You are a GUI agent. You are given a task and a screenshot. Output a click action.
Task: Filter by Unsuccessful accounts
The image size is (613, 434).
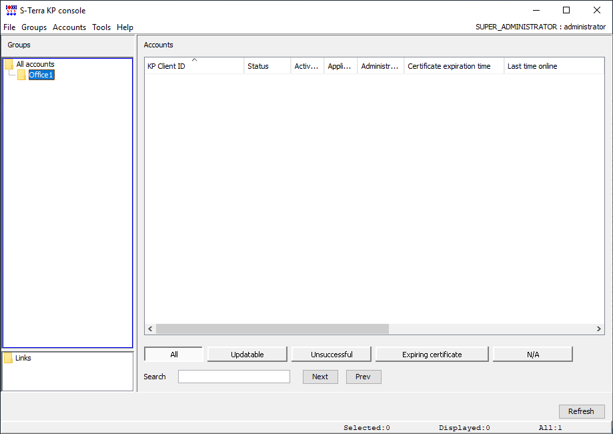332,354
